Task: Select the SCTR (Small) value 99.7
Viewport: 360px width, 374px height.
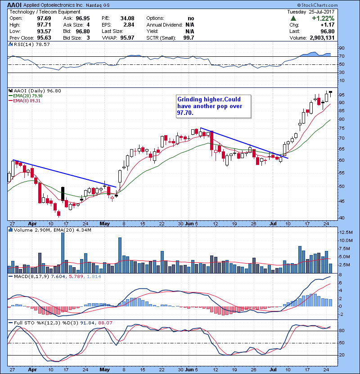Action: [189, 38]
